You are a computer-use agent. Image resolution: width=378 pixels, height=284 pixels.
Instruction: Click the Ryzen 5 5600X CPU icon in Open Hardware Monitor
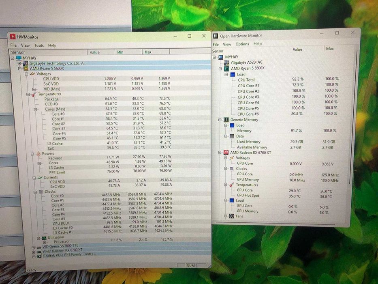226,69
